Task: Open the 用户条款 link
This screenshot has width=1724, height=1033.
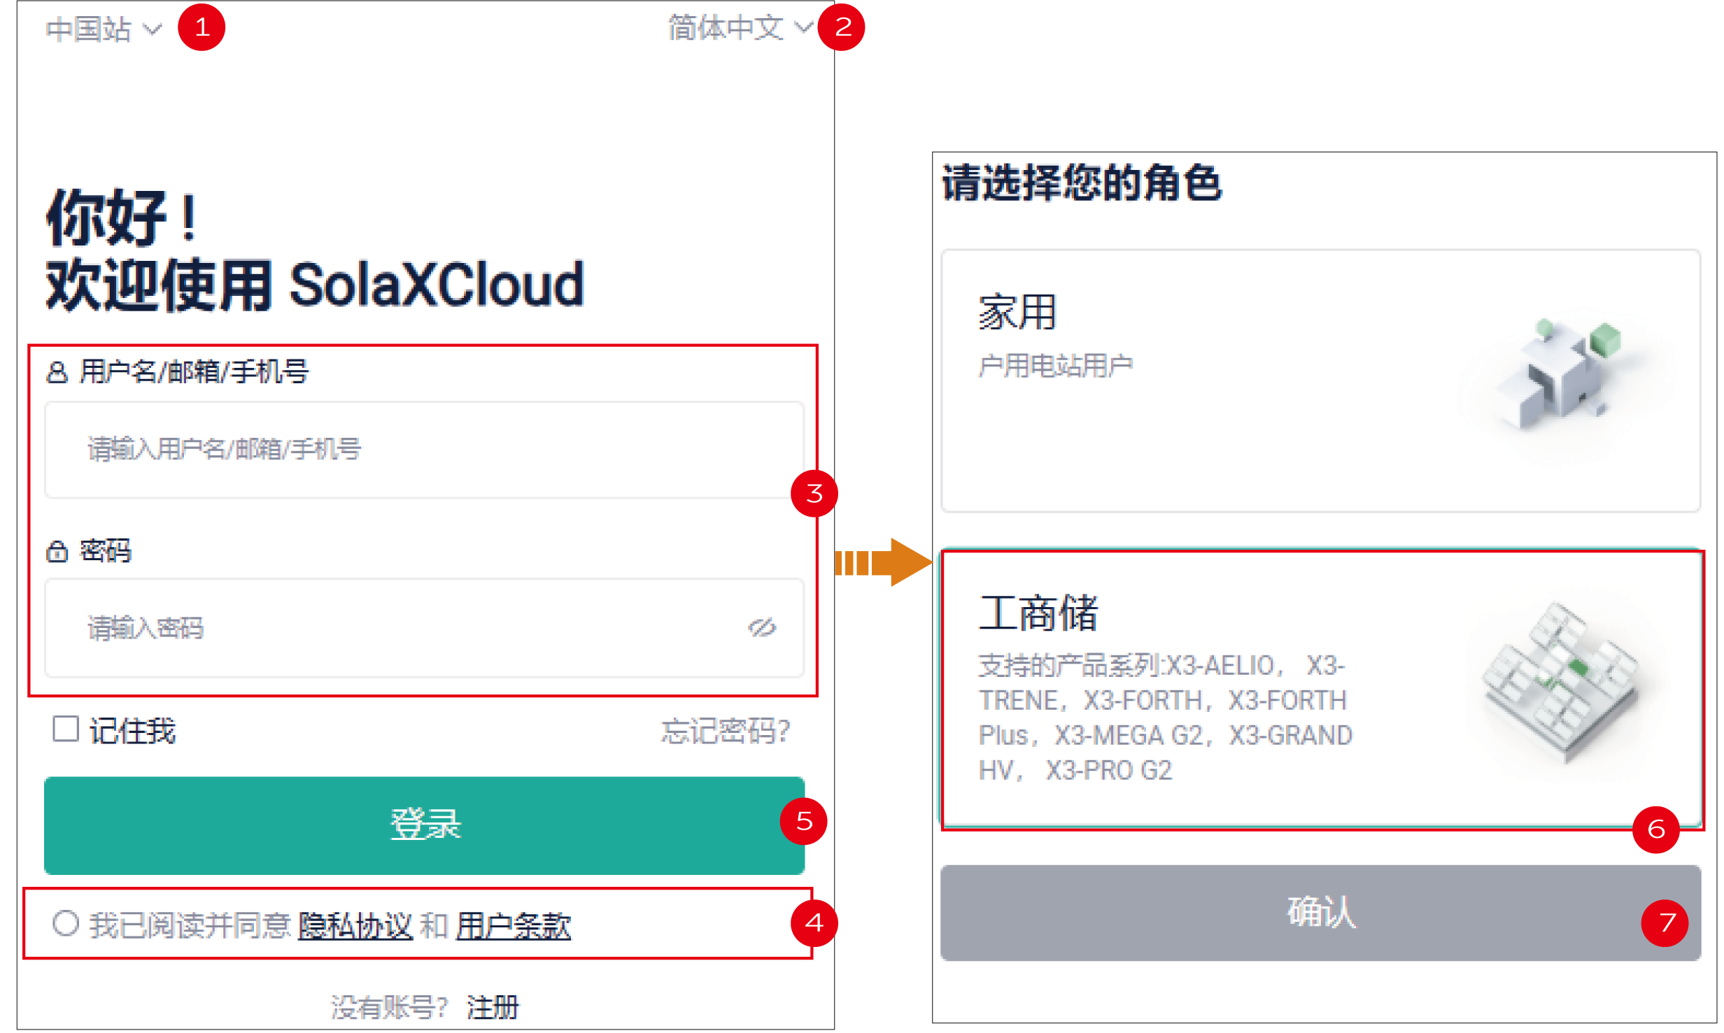Action: tap(514, 925)
